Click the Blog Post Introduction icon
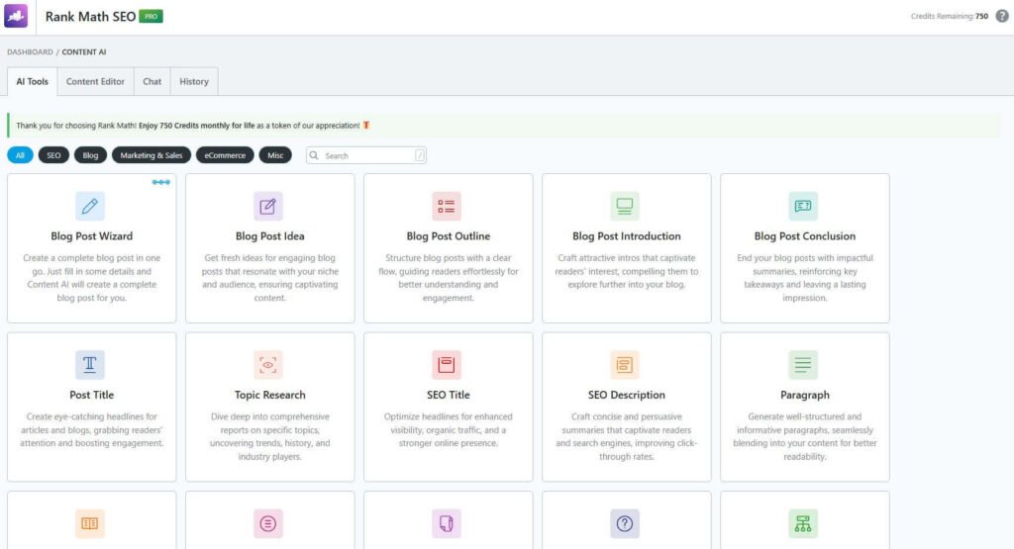This screenshot has width=1014, height=549. click(625, 206)
